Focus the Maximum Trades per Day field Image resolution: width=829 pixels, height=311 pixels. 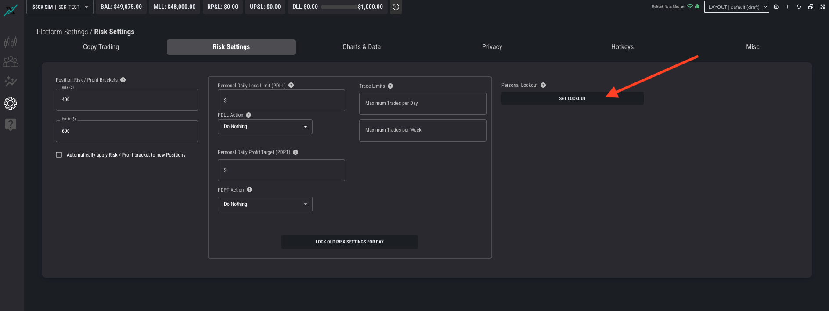pyautogui.click(x=422, y=104)
